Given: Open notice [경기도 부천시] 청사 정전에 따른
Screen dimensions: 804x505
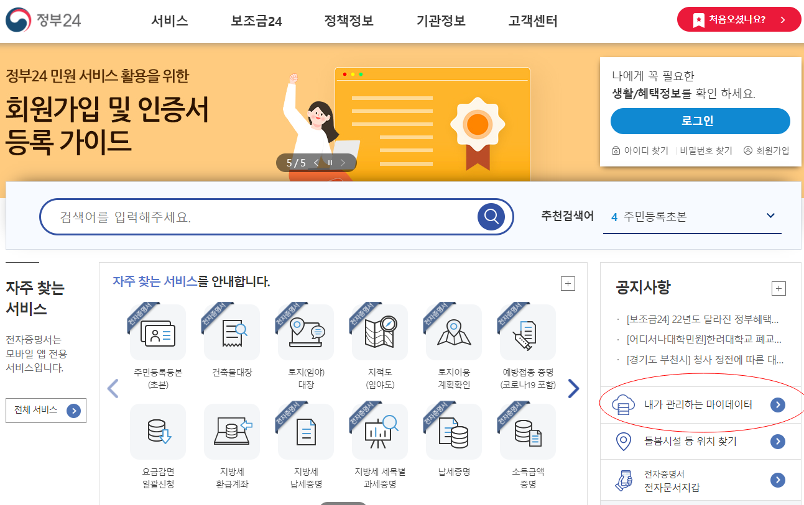Looking at the screenshot, I should point(705,360).
